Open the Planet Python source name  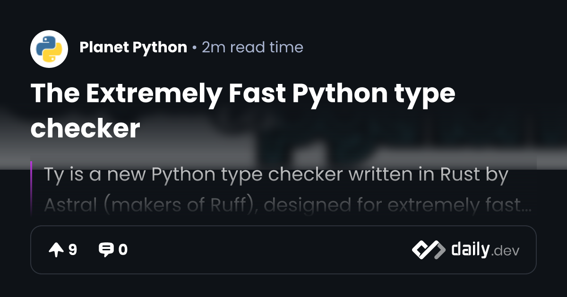[133, 47]
